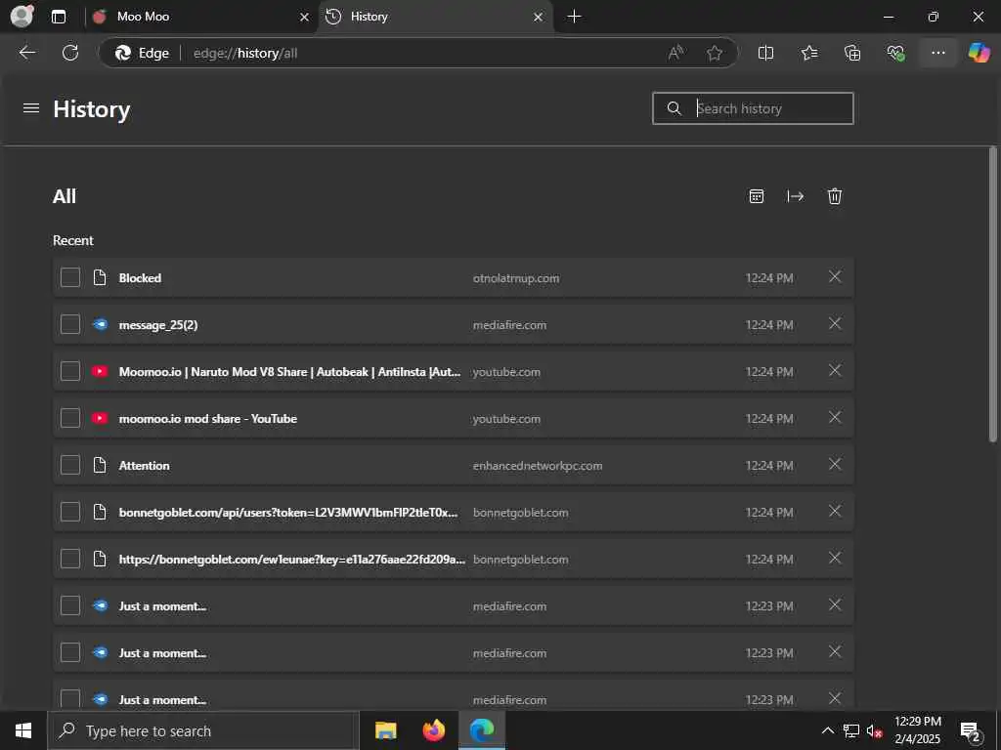This screenshot has width=1001, height=750.
Task: Refresh the history page
Action: pyautogui.click(x=70, y=53)
